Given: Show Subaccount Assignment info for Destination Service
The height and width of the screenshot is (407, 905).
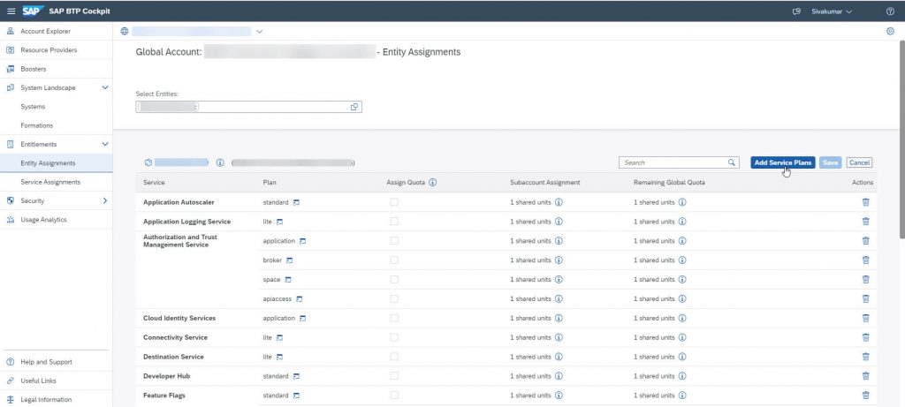Looking at the screenshot, I should [x=559, y=357].
